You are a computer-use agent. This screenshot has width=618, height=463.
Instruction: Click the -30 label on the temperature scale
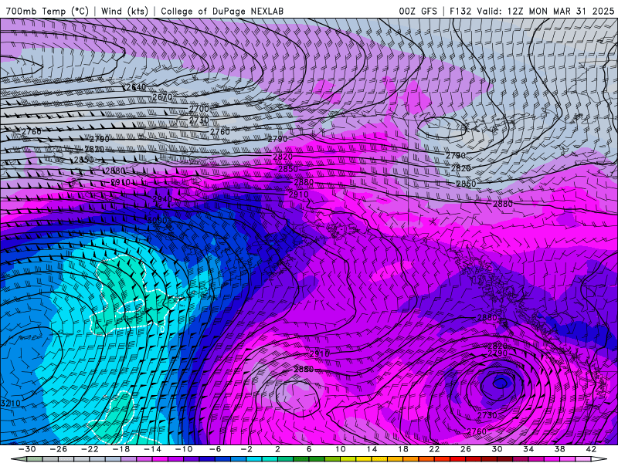tap(27, 449)
